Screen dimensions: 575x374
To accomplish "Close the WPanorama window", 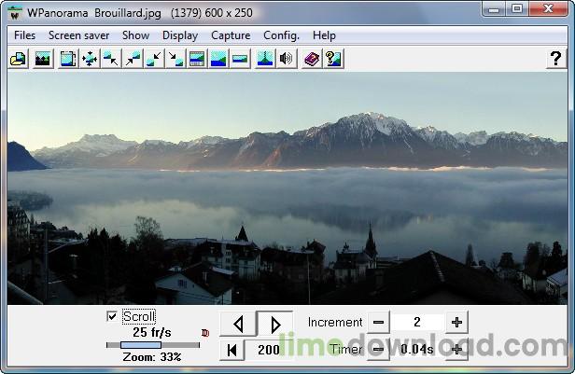I will point(548,9).
